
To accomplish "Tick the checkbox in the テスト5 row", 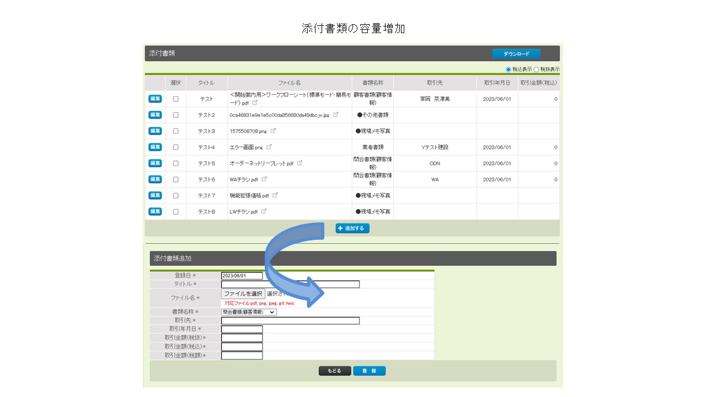I will pos(176,163).
